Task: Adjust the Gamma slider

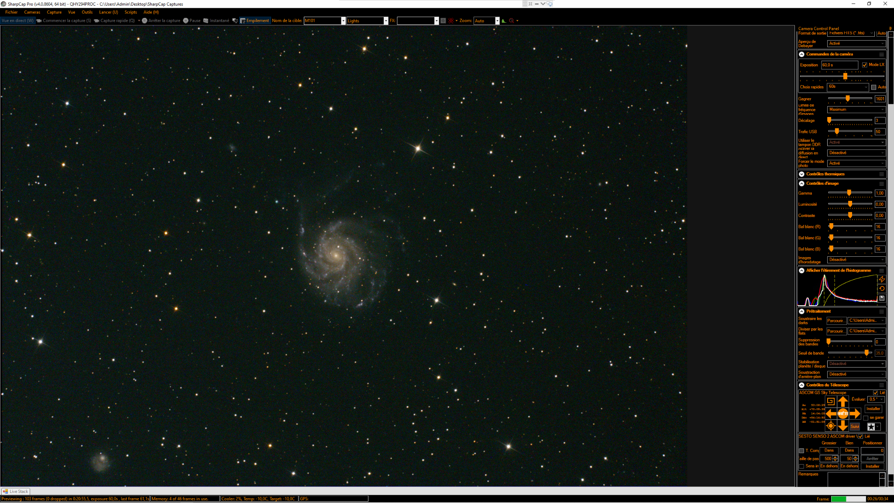Action: 849,193
